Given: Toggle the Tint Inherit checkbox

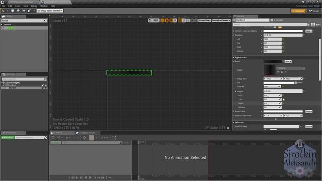Looking at the screenshot, I should pos(296,83).
